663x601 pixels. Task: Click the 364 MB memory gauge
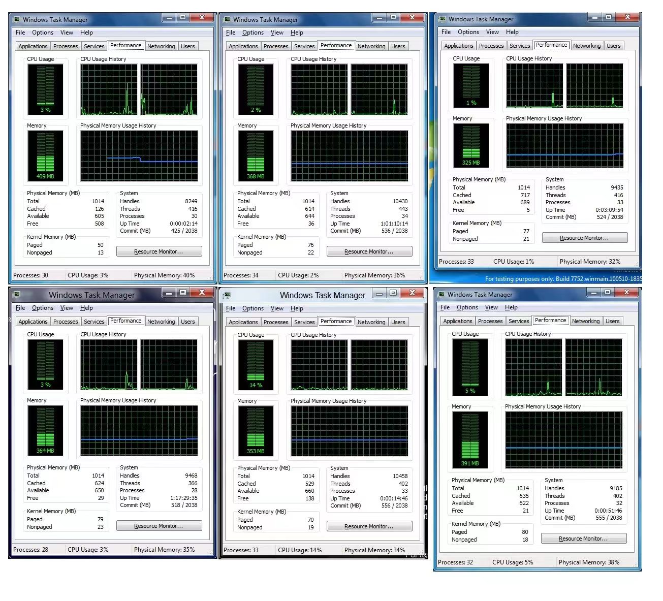(45, 430)
